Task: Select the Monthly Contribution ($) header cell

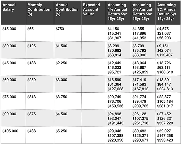Action: click(39, 9)
